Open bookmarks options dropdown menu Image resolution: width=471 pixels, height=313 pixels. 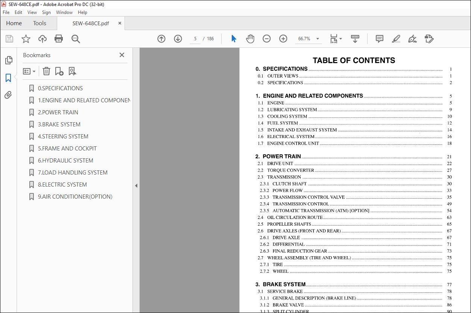pyautogui.click(x=29, y=71)
